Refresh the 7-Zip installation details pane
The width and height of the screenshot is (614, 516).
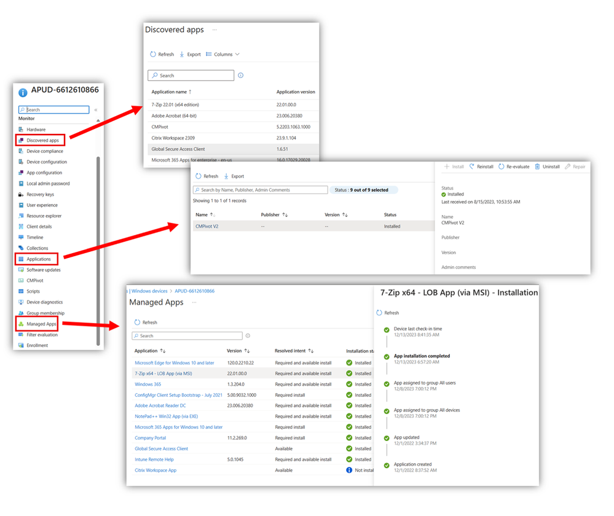(388, 313)
